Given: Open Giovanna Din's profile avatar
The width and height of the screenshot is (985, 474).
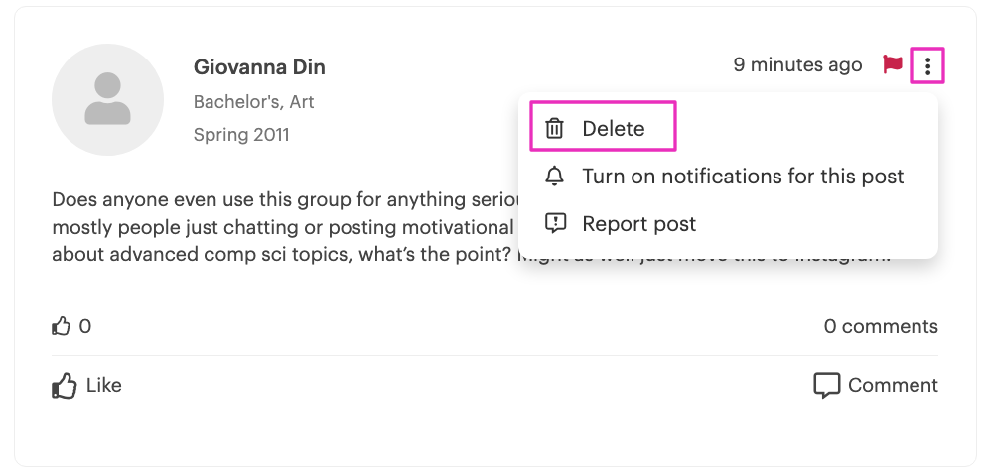Looking at the screenshot, I should pyautogui.click(x=107, y=99).
